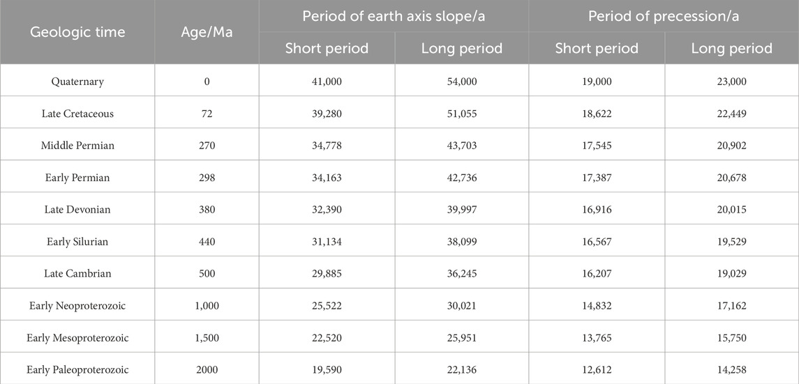Screen dimensions: 799x384
Task: Click the 54,000 long period value
Action: tap(462, 82)
